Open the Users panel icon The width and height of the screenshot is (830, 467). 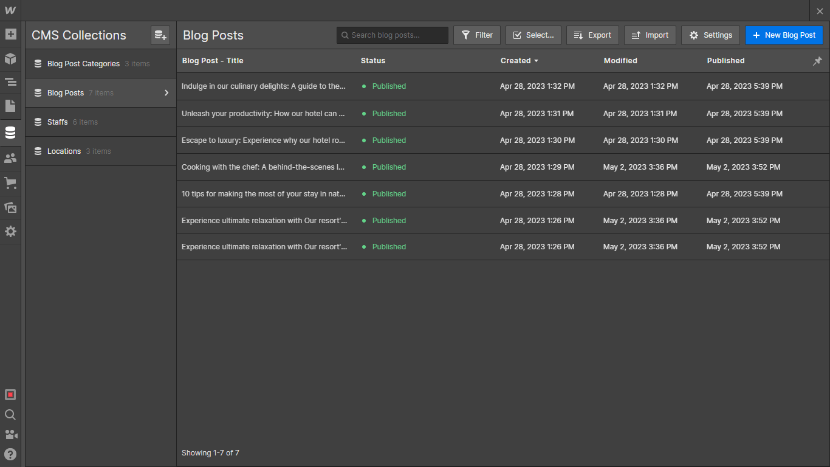coord(10,158)
